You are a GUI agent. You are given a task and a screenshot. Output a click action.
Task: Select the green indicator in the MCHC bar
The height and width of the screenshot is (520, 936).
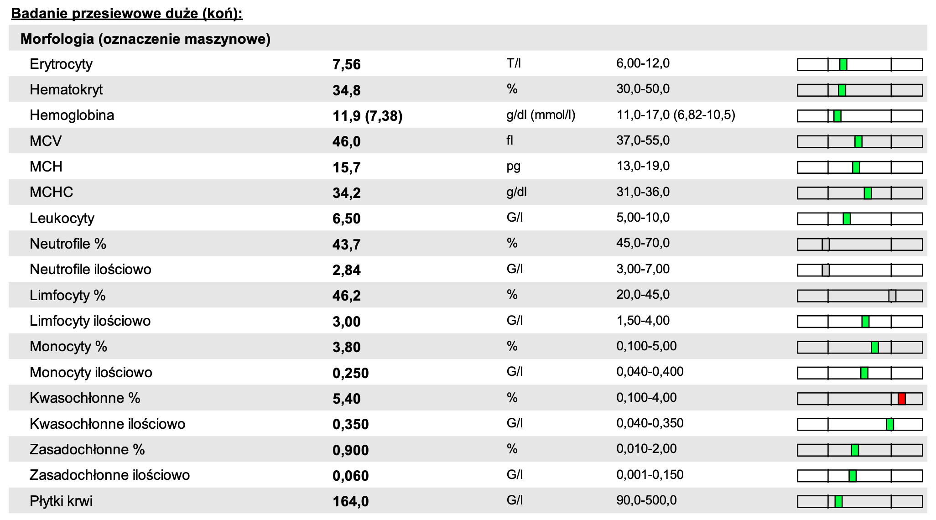tap(868, 193)
